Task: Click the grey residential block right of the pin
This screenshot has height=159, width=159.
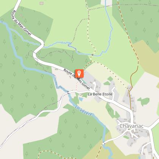Action: tap(92, 81)
